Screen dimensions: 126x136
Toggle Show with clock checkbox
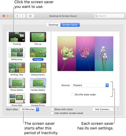coord(52,109)
